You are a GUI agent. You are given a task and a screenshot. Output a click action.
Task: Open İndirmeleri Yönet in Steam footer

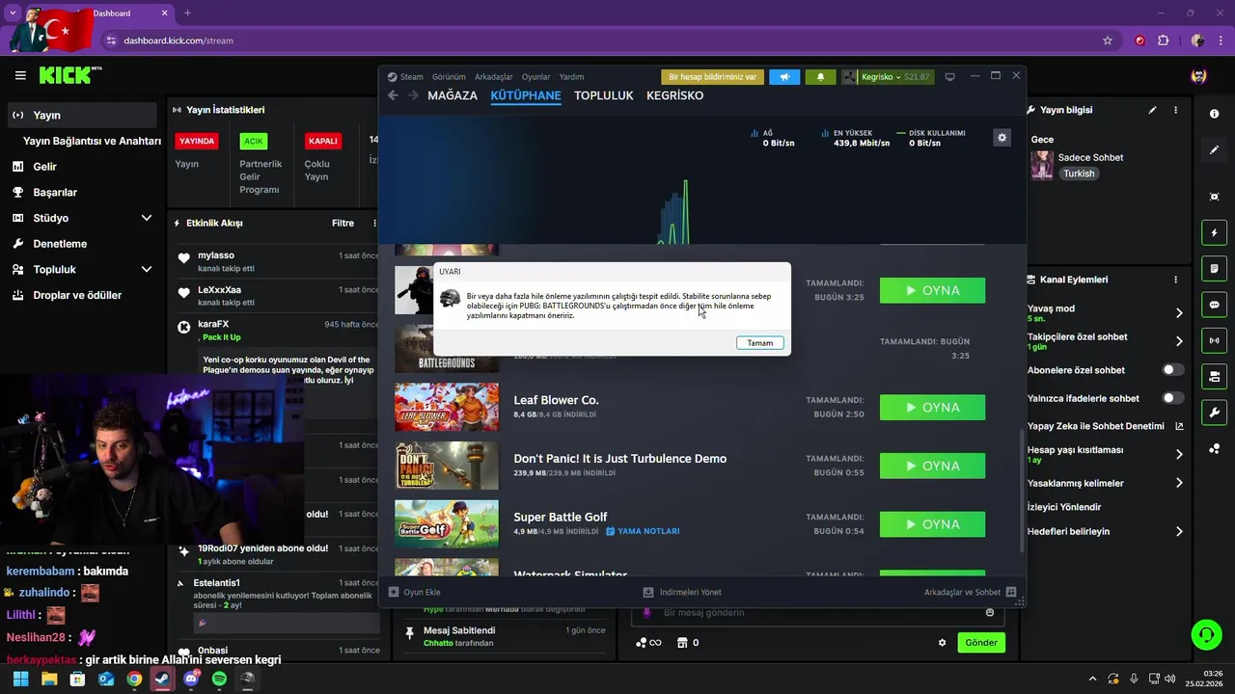682,592
